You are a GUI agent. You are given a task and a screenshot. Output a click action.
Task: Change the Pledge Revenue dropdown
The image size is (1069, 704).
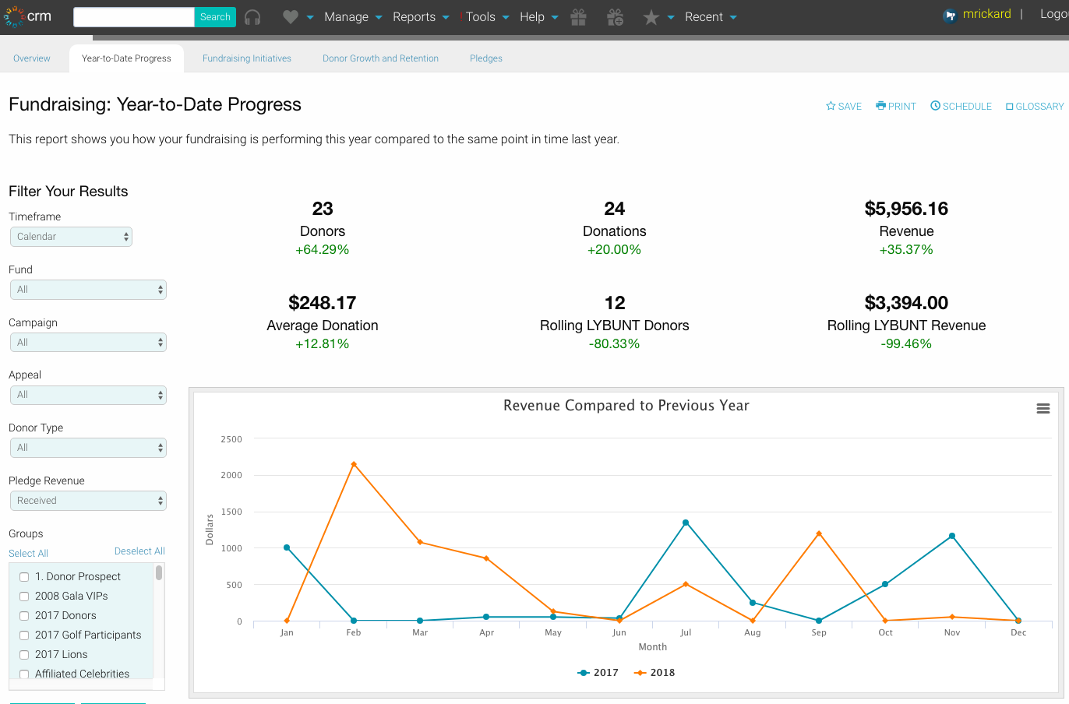[x=88, y=500]
